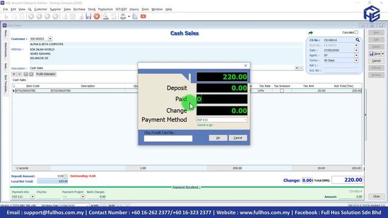Click the Deposit amount field in dialog
The width and height of the screenshot is (388, 218).
pyautogui.click(x=222, y=88)
